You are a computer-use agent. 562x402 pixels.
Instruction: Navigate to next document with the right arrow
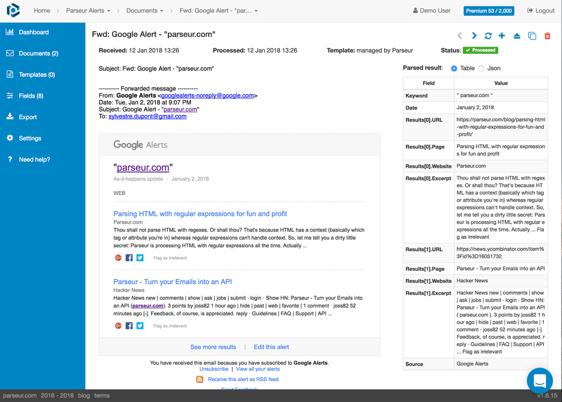coord(474,35)
